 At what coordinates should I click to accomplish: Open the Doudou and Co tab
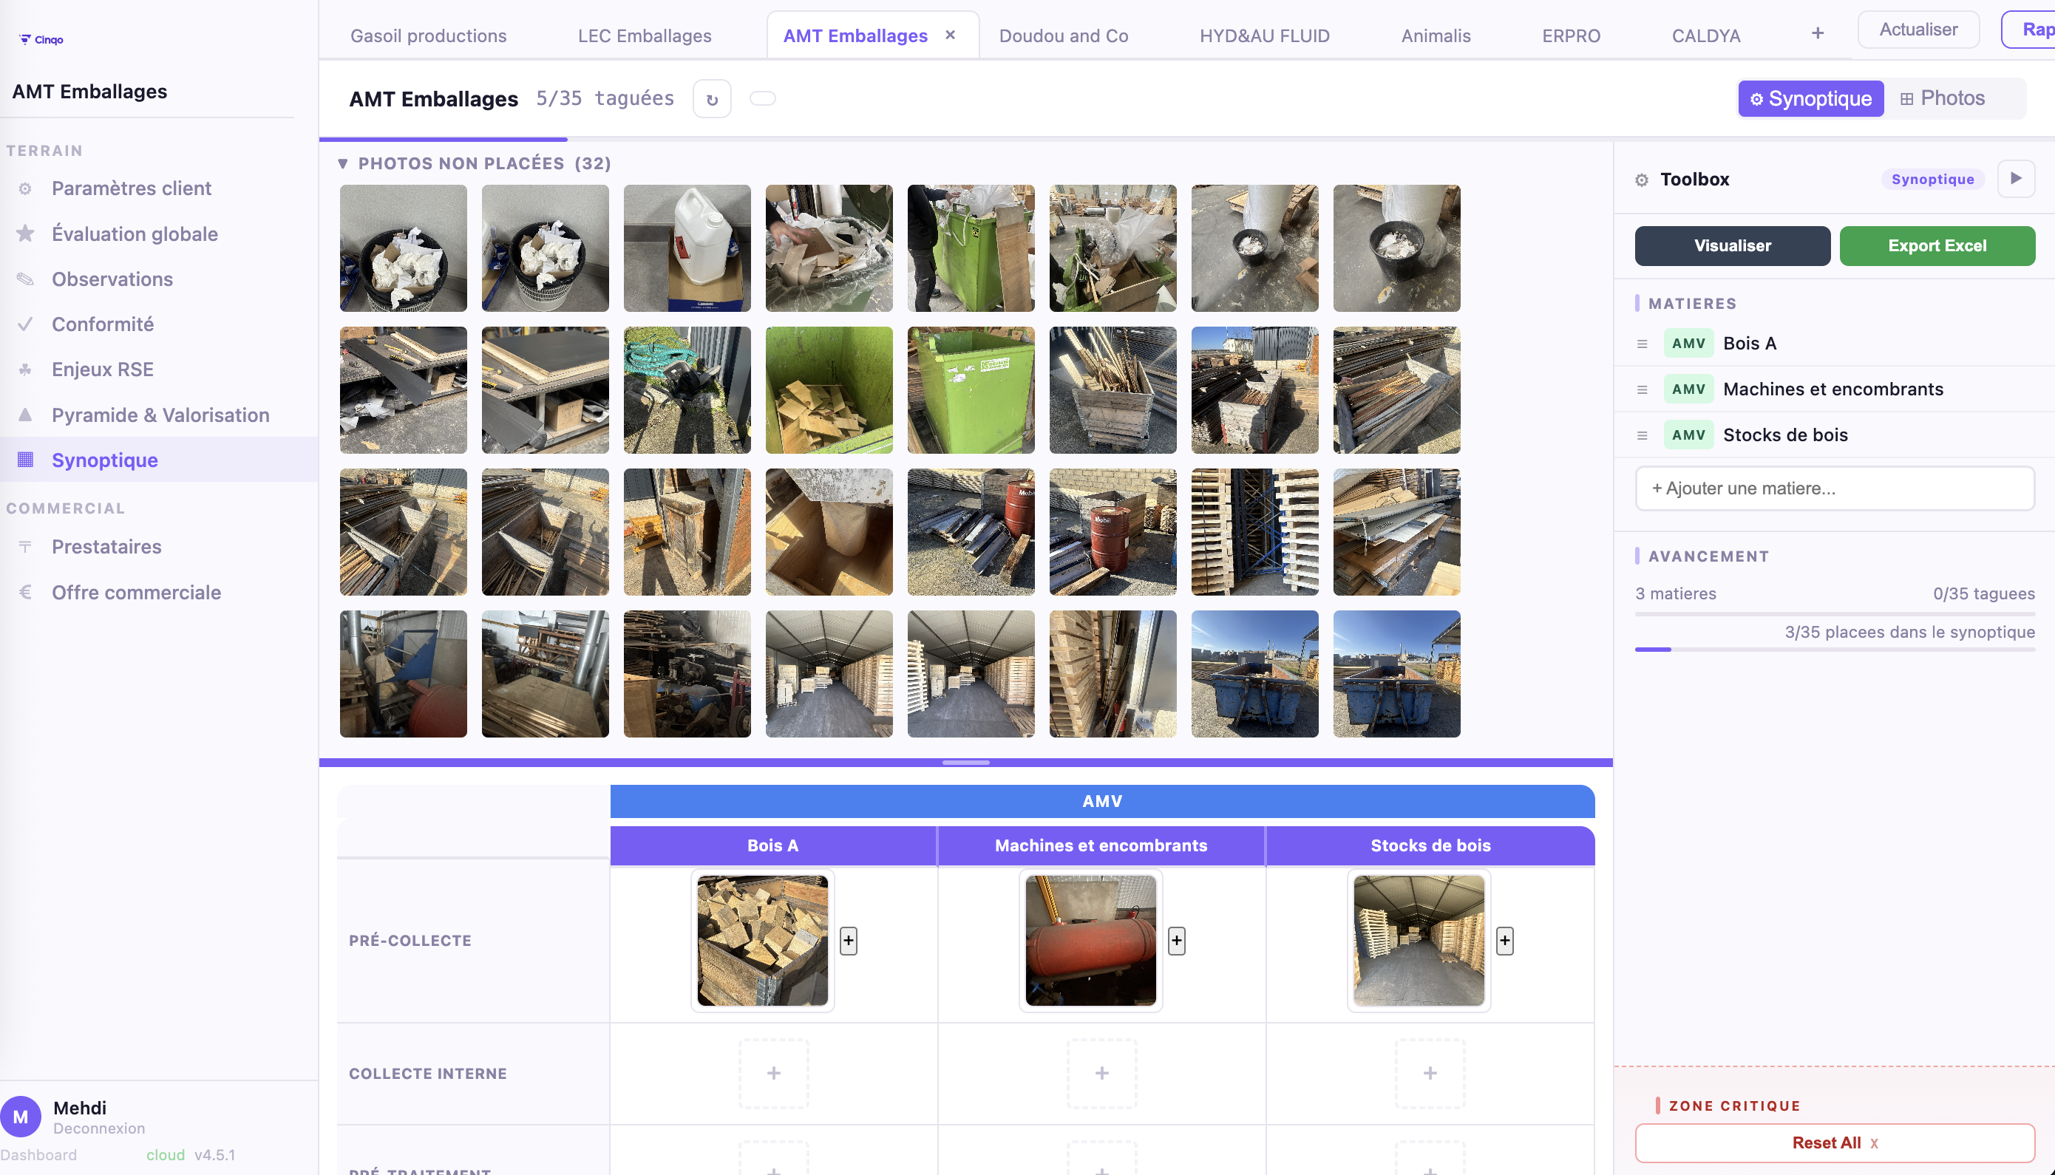(x=1063, y=35)
